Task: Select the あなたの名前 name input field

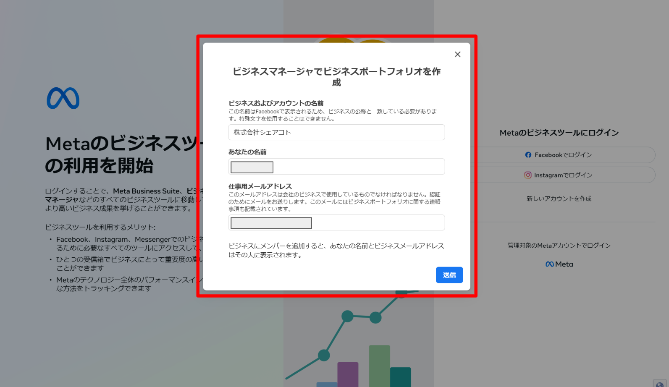Action: tap(336, 167)
